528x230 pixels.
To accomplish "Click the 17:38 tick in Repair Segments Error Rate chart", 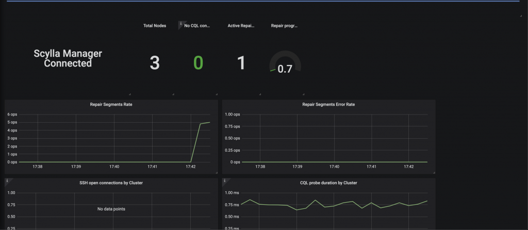I will click(259, 167).
